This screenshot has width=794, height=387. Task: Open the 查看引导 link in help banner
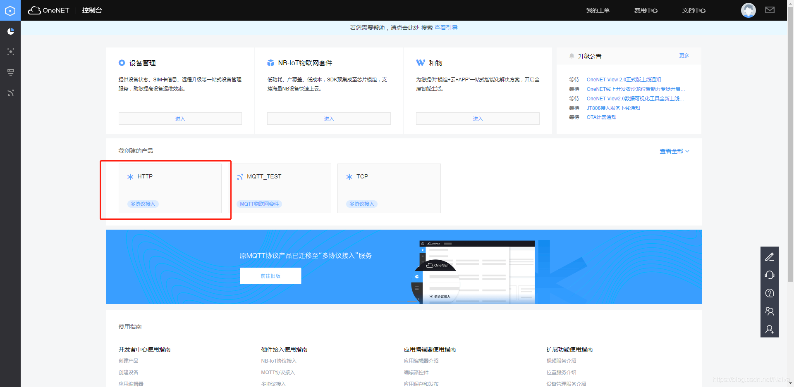coord(446,27)
